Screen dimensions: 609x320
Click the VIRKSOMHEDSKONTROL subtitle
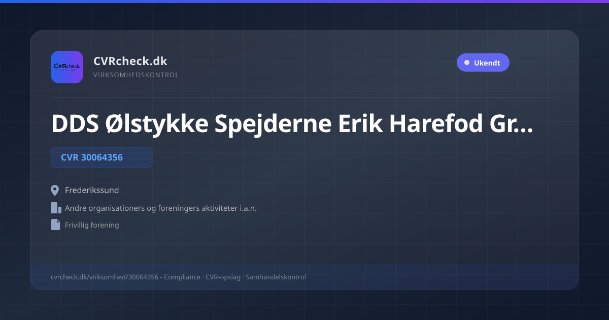pos(136,75)
